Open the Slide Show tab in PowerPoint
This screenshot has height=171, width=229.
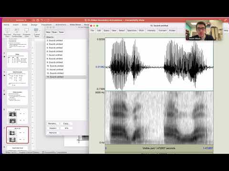pos(75,25)
